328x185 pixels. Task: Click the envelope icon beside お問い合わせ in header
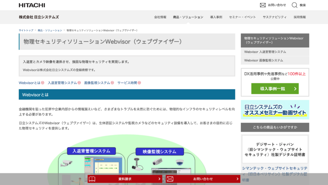(263, 5)
